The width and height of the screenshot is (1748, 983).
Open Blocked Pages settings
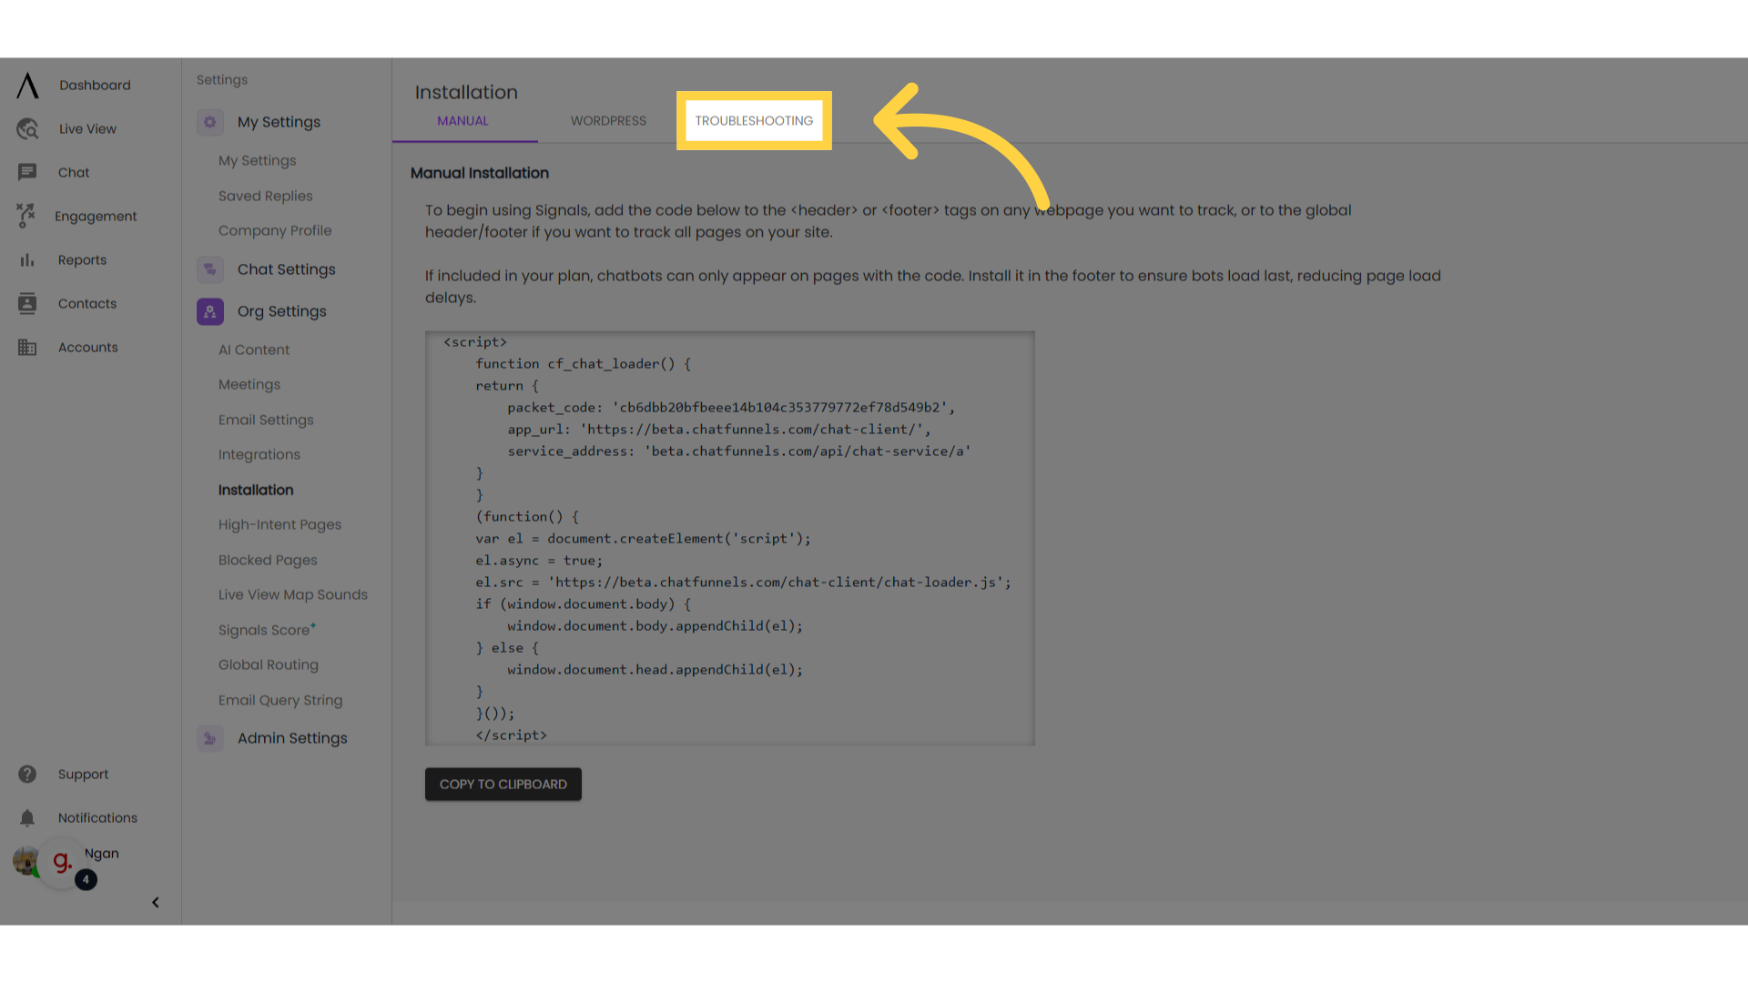[269, 560]
